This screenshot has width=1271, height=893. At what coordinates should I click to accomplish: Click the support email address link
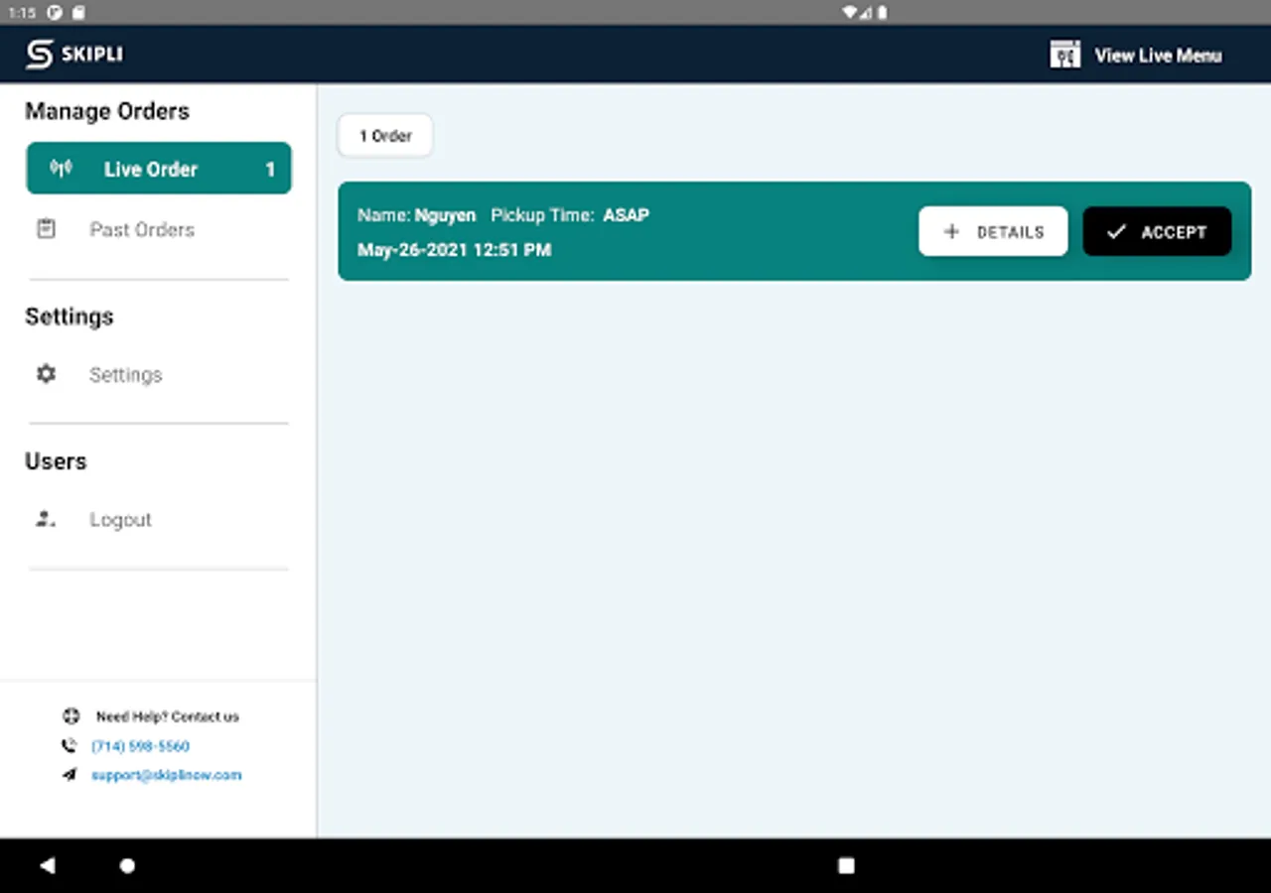[166, 775]
